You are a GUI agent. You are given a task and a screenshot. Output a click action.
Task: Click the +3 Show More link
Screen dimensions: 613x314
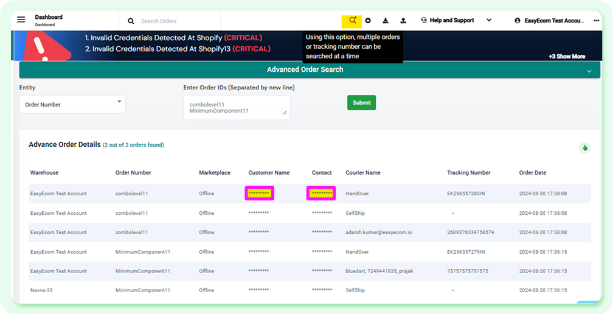pos(567,57)
